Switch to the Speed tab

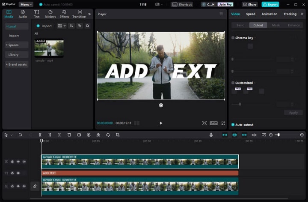251,14
